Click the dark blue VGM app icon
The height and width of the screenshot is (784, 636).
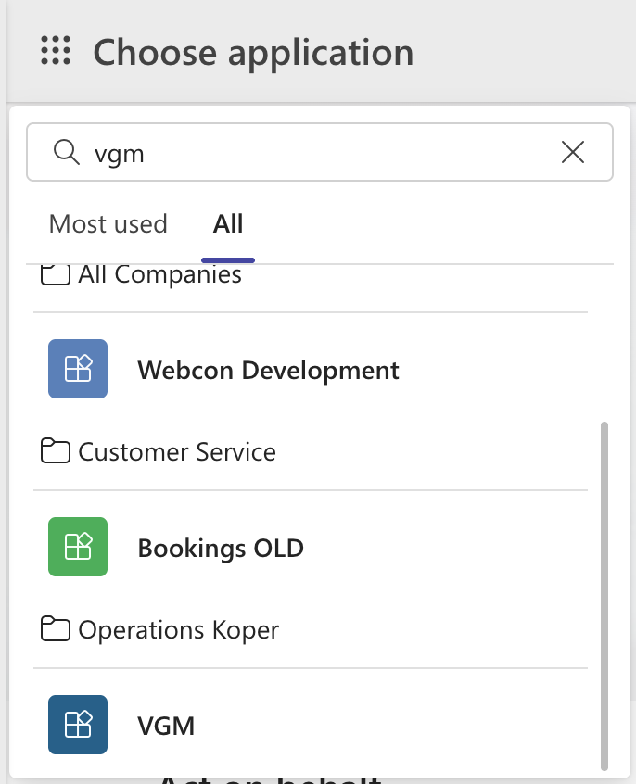[x=78, y=725]
